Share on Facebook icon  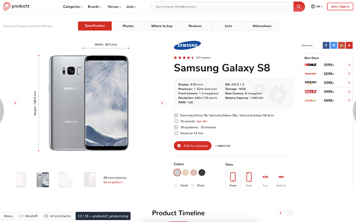click(x=326, y=45)
